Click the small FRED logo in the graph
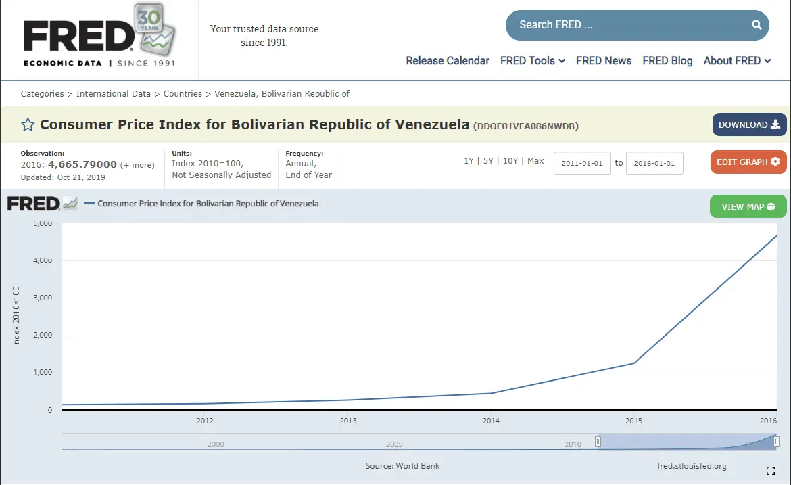 pyautogui.click(x=43, y=204)
